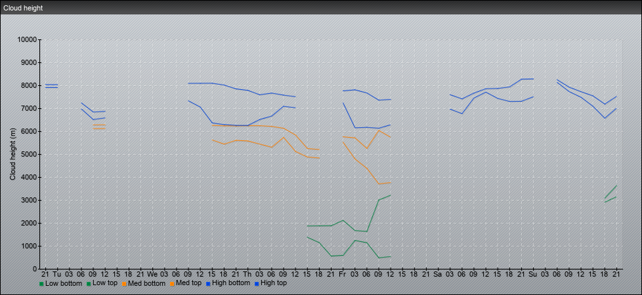Select the Th day marker on x-axis
The image size is (642, 295).
pyautogui.click(x=247, y=273)
